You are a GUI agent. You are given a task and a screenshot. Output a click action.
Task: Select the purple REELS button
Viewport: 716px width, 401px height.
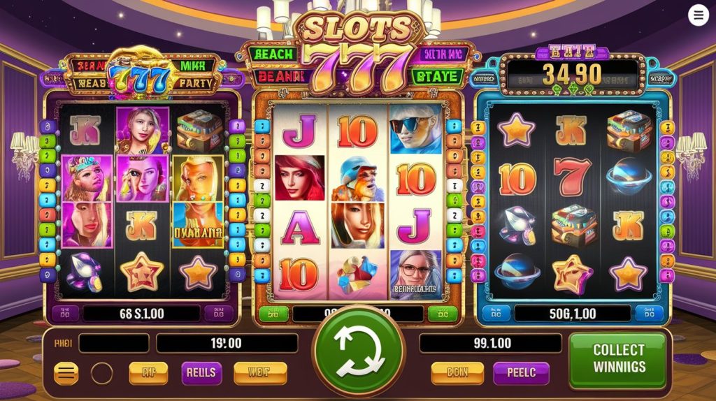pyautogui.click(x=201, y=373)
